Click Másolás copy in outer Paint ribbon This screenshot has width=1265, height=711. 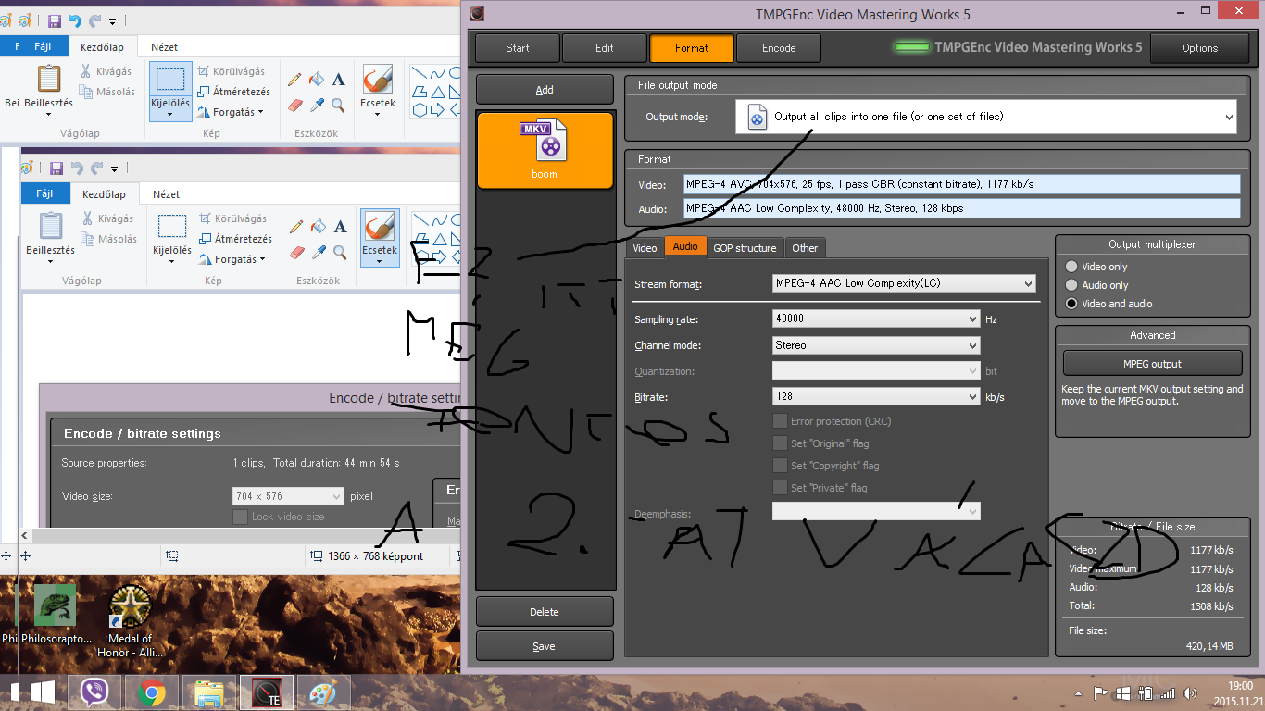coord(106,92)
